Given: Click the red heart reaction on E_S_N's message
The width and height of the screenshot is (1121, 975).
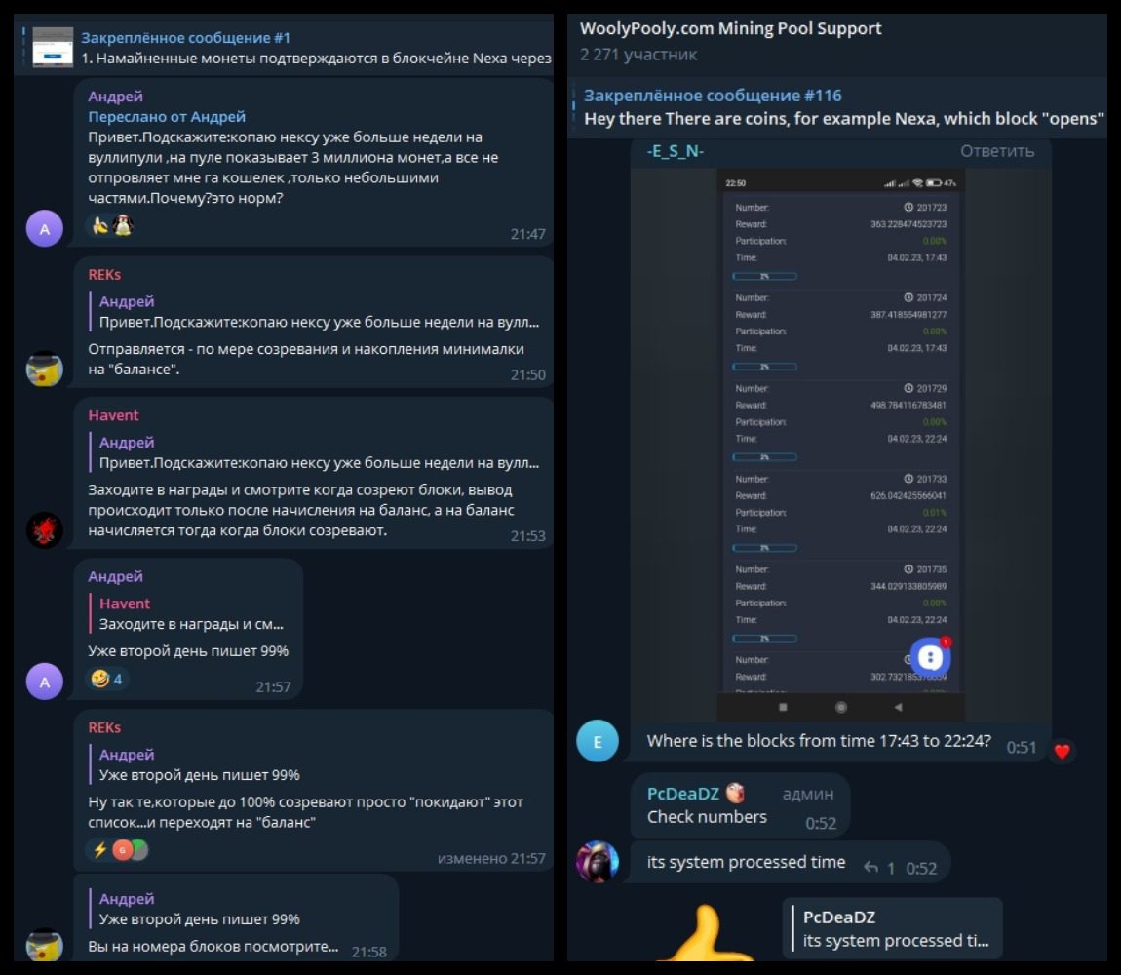Looking at the screenshot, I should pos(1062,751).
